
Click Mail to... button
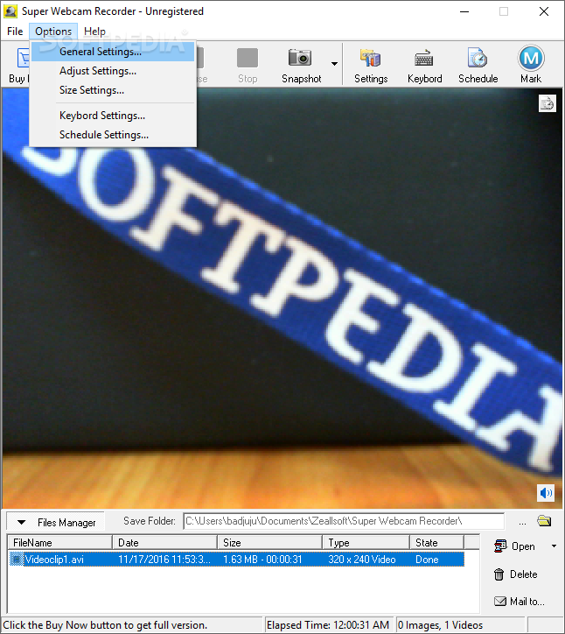[520, 602]
